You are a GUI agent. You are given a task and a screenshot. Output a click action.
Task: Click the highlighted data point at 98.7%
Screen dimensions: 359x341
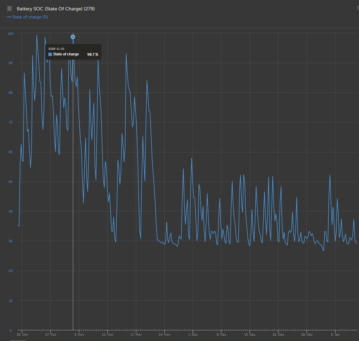coord(73,37)
